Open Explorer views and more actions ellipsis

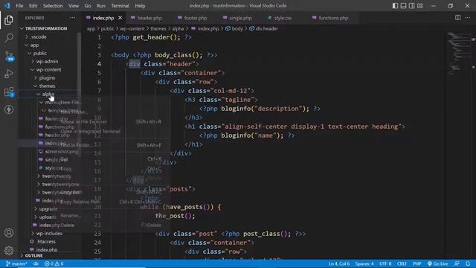tap(73, 18)
